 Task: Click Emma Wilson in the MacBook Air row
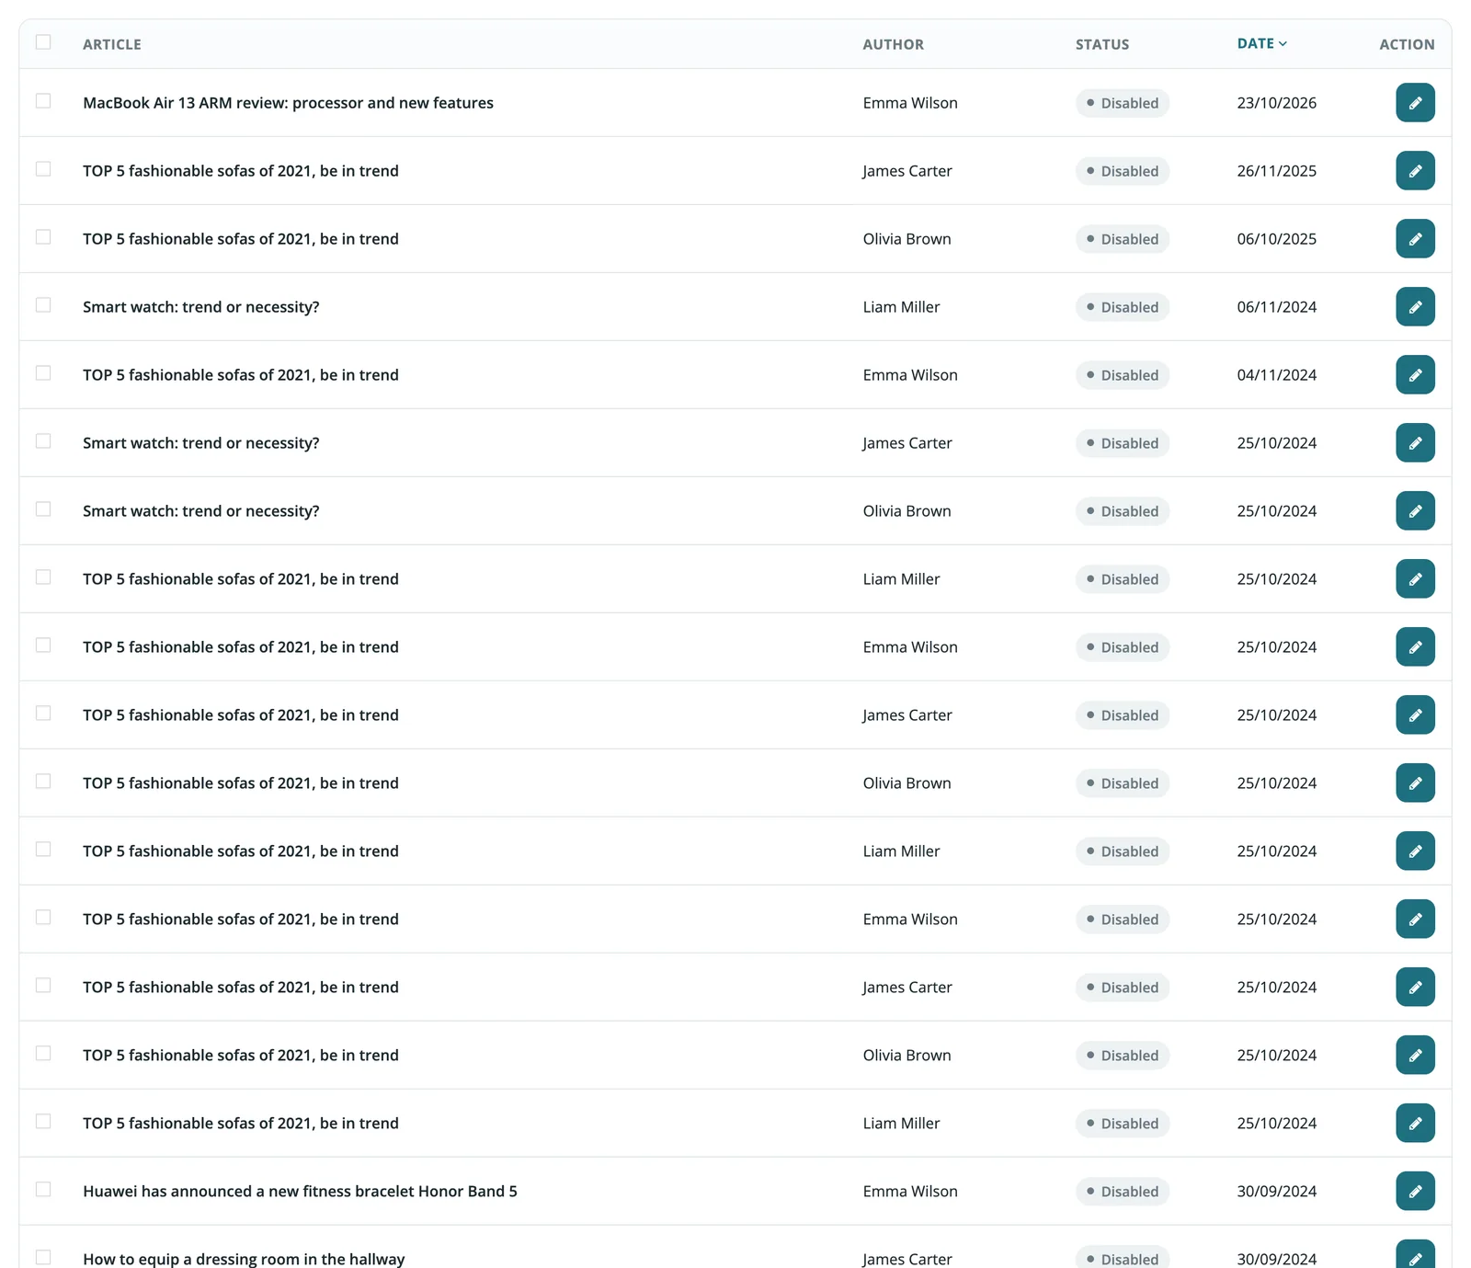[910, 103]
